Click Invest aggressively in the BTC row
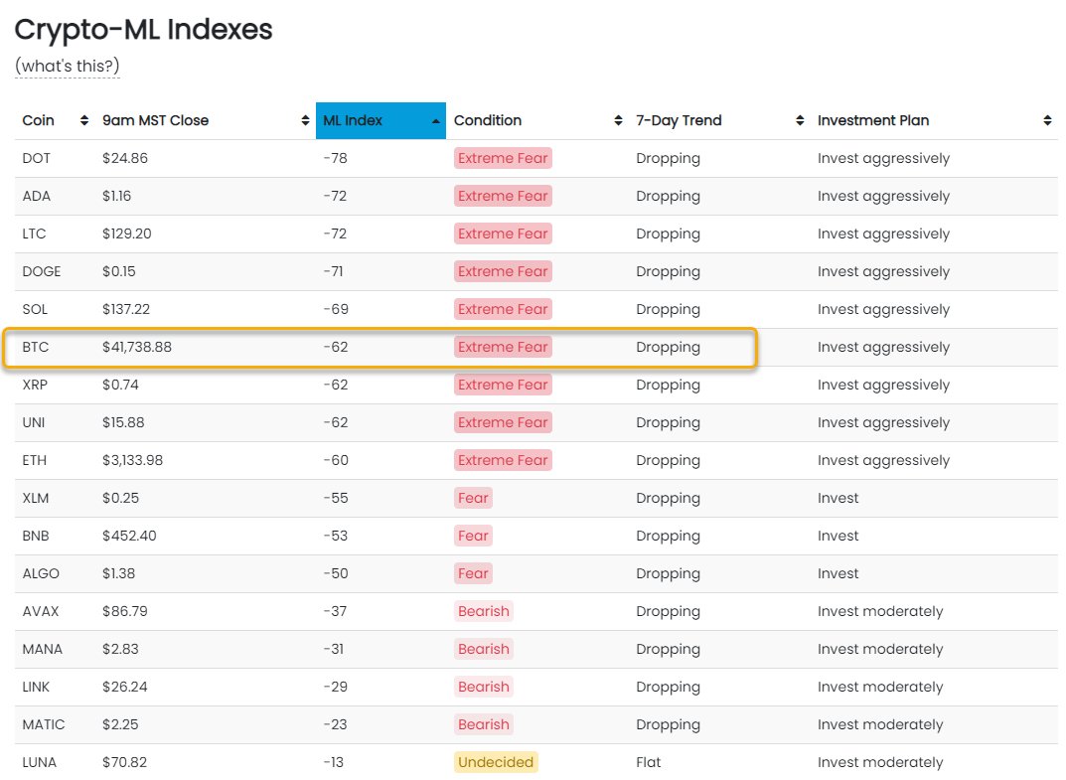This screenshot has width=1066, height=780. (x=884, y=348)
